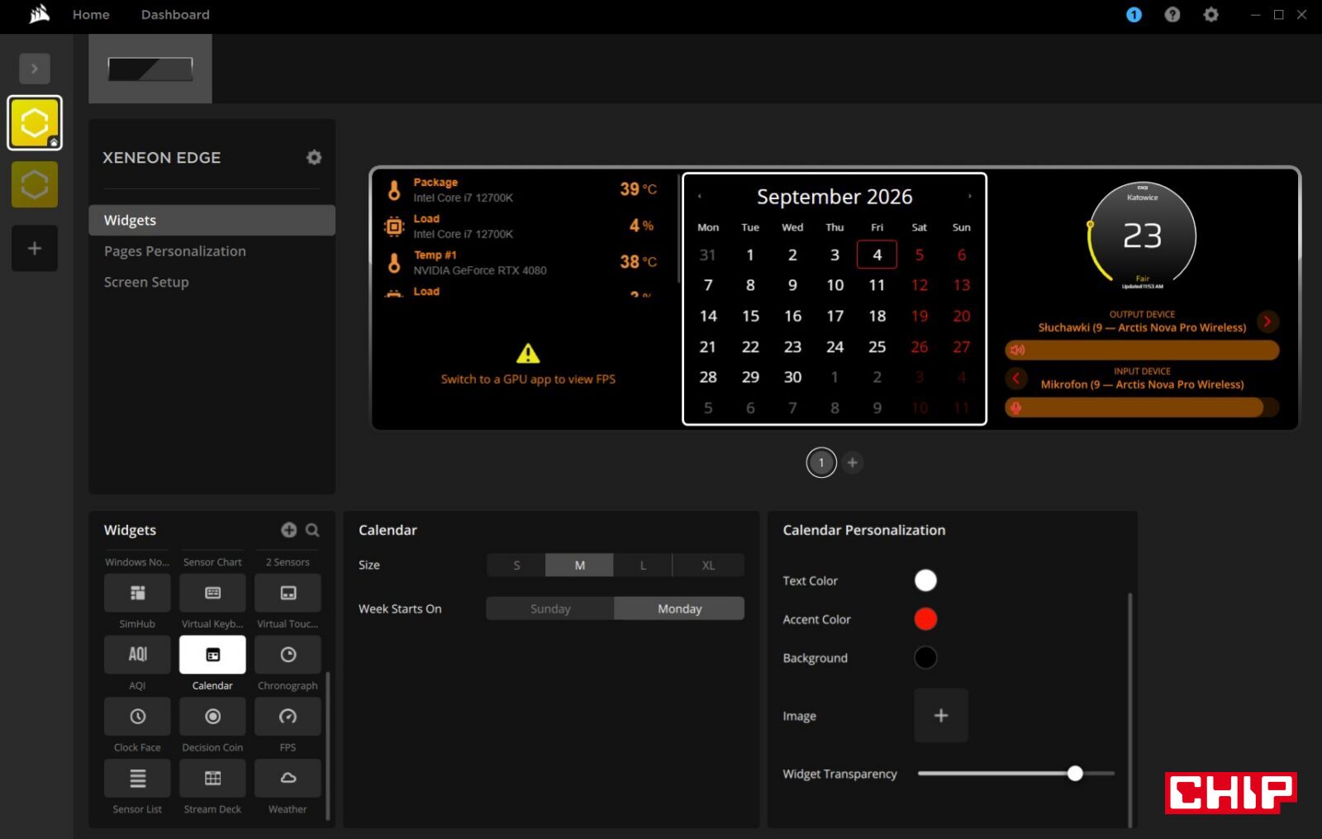Add a new screen page
The image size is (1322, 839).
(853, 462)
